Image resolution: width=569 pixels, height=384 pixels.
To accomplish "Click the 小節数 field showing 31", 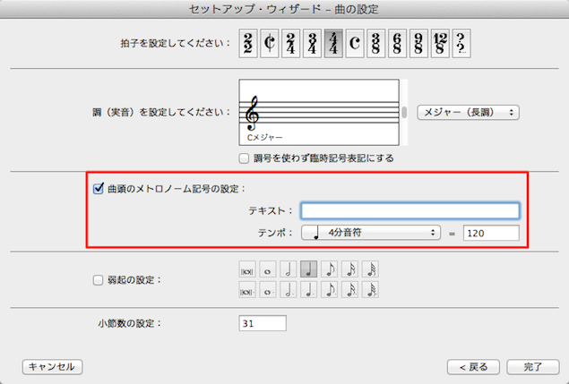I will point(263,323).
